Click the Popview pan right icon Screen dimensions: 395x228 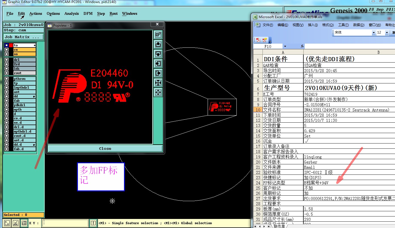tap(158, 73)
